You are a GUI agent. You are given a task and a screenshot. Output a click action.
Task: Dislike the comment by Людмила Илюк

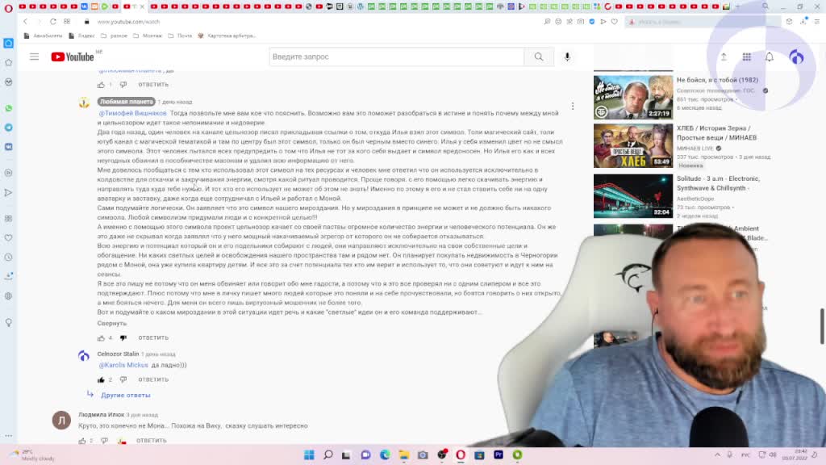104,441
